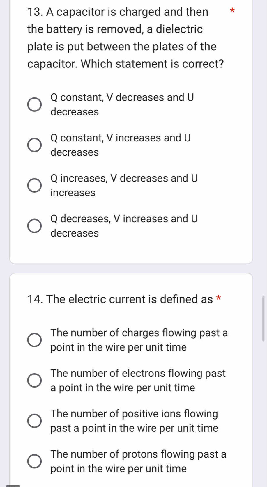Choose radio for 'Q constant, V increases and U decreases'
267x487 pixels.
click(x=34, y=145)
